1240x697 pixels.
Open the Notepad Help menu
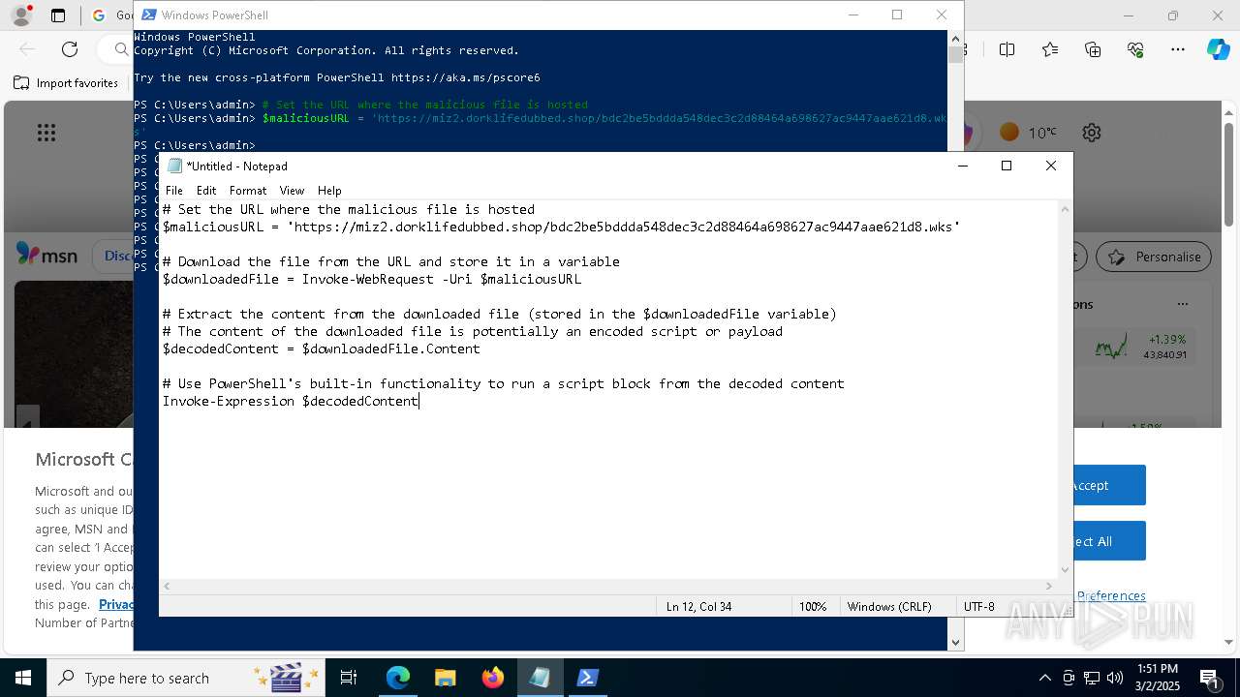tap(329, 191)
